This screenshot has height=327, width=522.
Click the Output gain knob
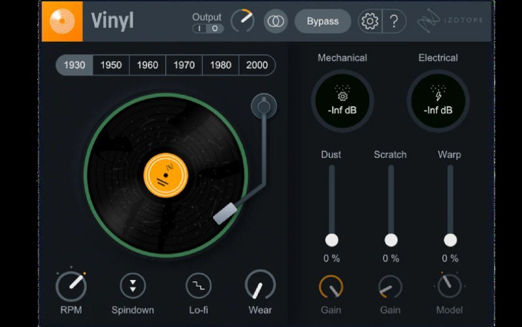pyautogui.click(x=242, y=21)
